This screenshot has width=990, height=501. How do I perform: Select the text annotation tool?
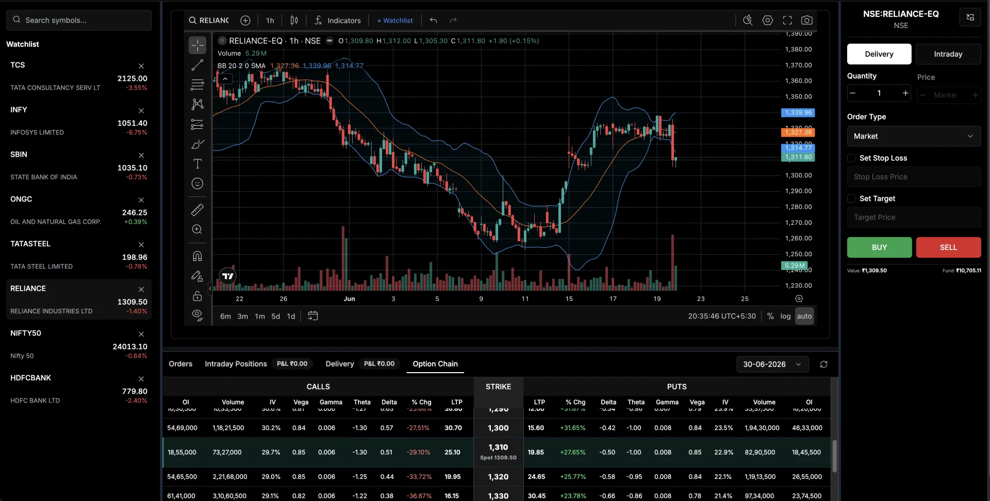click(197, 164)
